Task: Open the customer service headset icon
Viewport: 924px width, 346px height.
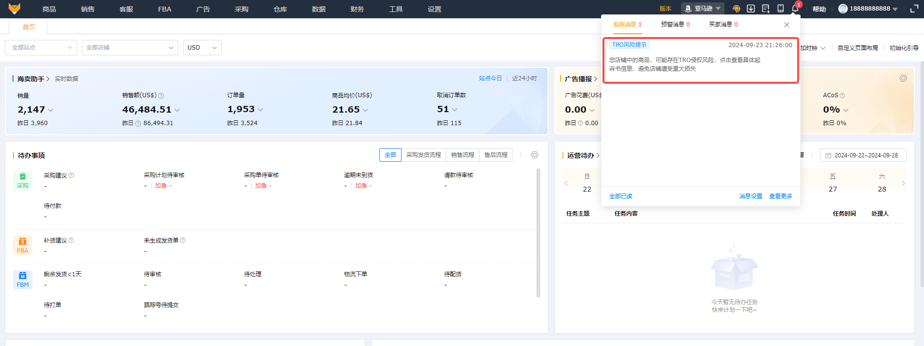Action: point(736,9)
